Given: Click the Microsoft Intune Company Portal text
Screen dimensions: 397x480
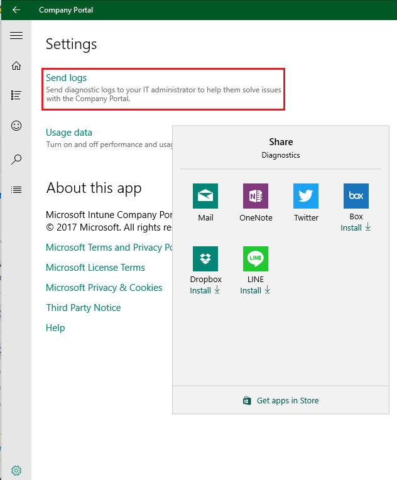Looking at the screenshot, I should [x=109, y=215].
